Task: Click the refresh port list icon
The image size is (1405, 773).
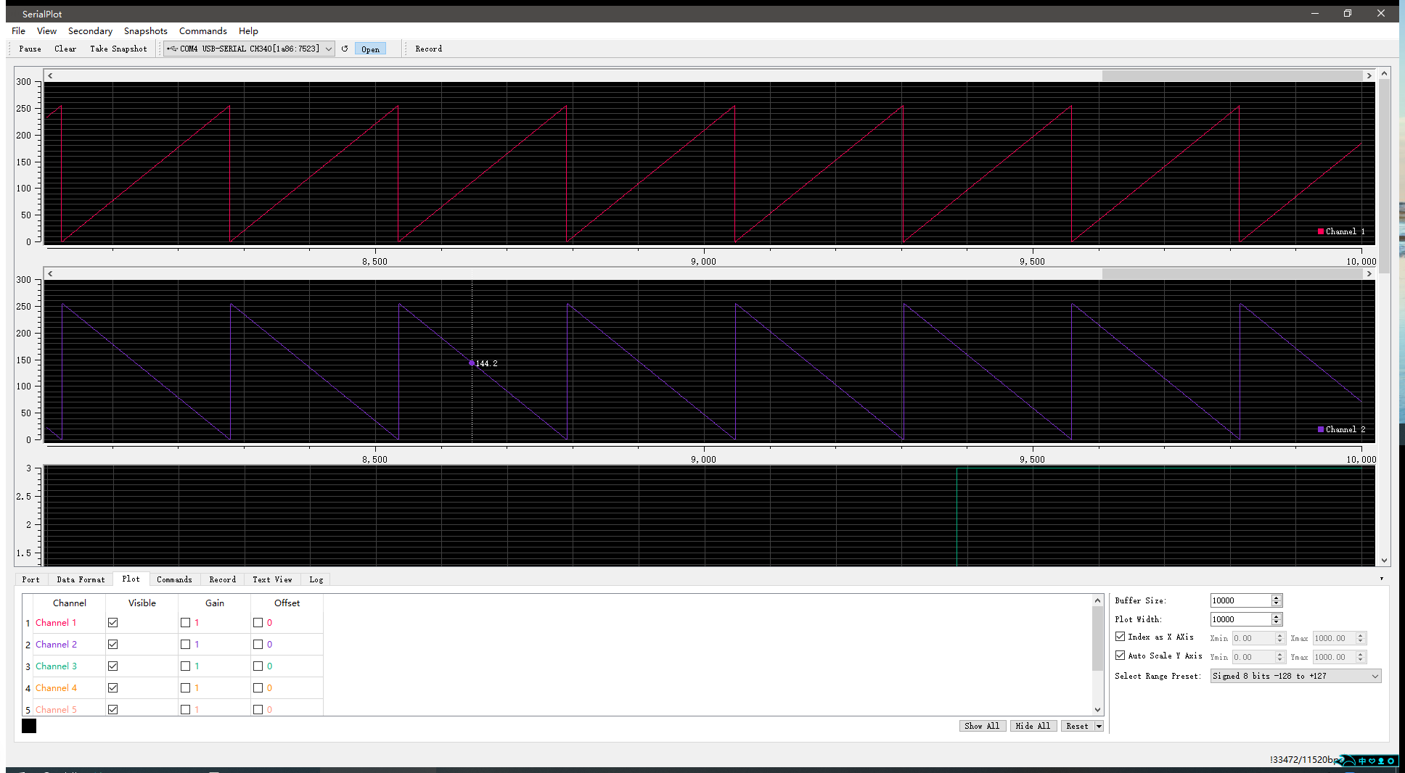Action: pyautogui.click(x=345, y=49)
